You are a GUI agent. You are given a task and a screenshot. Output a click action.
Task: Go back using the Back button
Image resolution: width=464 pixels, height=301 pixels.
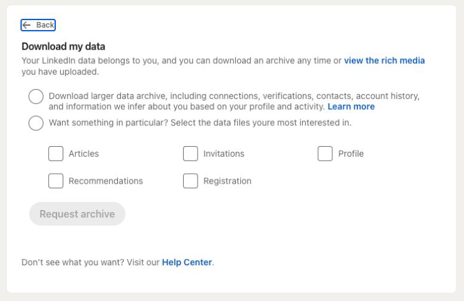pyautogui.click(x=38, y=25)
